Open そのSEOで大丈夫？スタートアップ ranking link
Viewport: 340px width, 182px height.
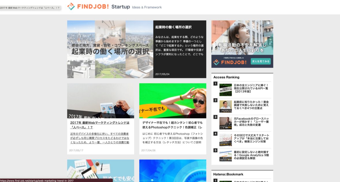click(251, 138)
